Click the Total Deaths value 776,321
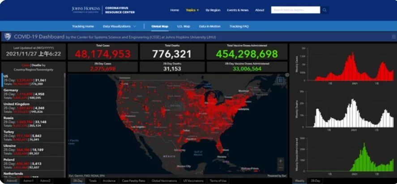This screenshot has width=397, height=184. (x=172, y=54)
